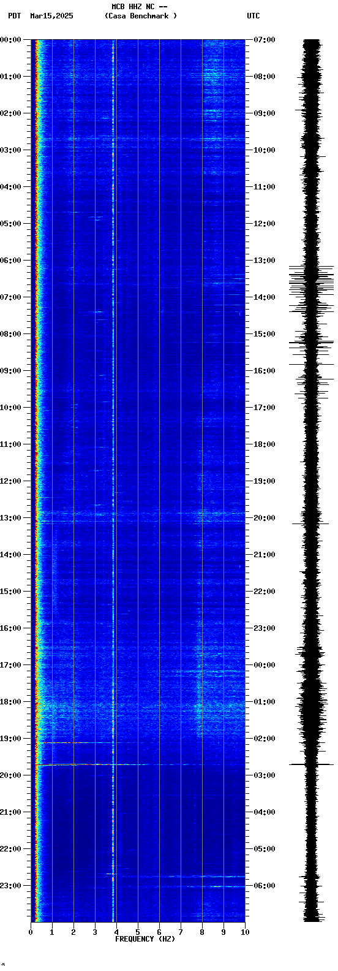The height and width of the screenshot is (971, 338).
Task: Click the '(Casa Benchmark )' subtitle
Action: 141,16
